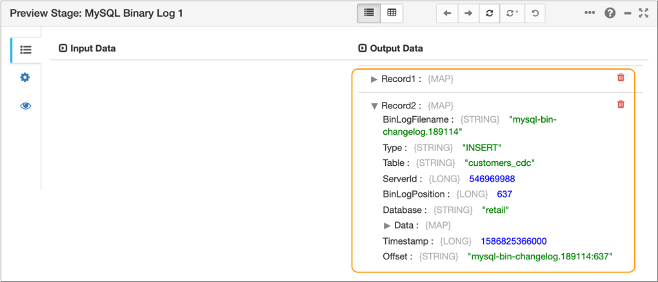Switch to list view in preview toolbar
The image size is (658, 282).
[369, 13]
